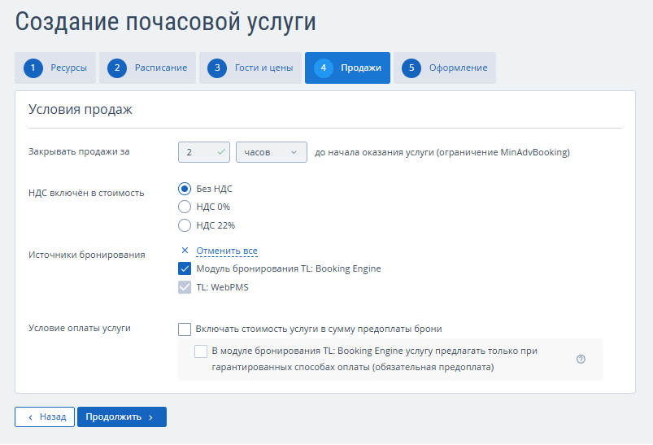Switch to step 5 Оформление tab
Screen dimensions: 653x445
(445, 68)
